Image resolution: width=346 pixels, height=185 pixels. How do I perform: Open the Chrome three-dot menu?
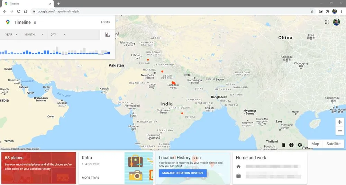tap(342, 11)
